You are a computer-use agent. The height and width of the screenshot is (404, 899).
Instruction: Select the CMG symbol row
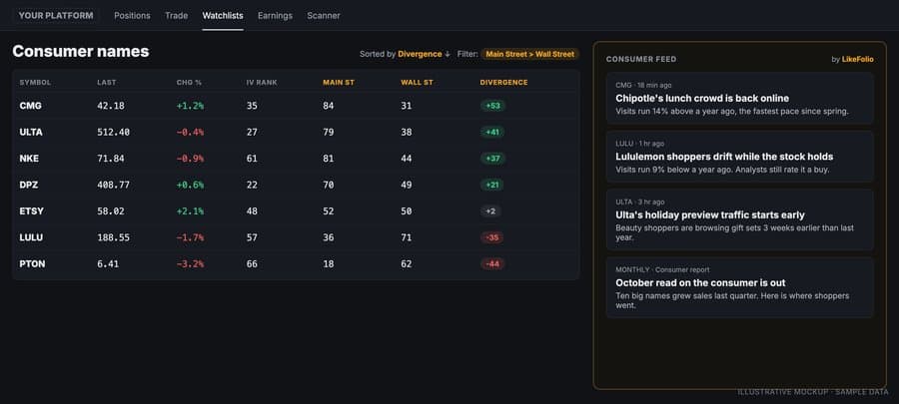[296, 106]
